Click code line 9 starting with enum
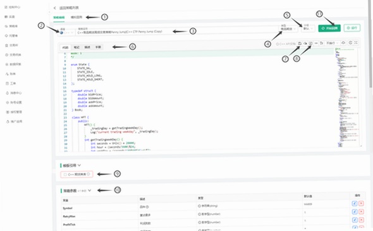This screenshot has height=231, width=373. point(80,64)
